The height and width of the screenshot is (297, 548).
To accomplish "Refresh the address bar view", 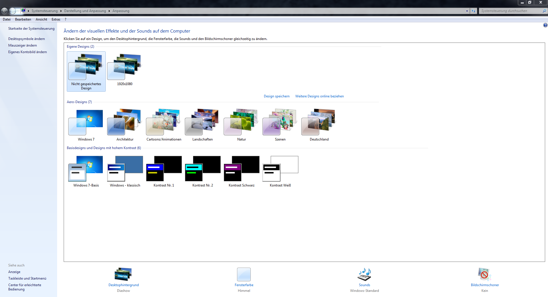I will point(473,11).
